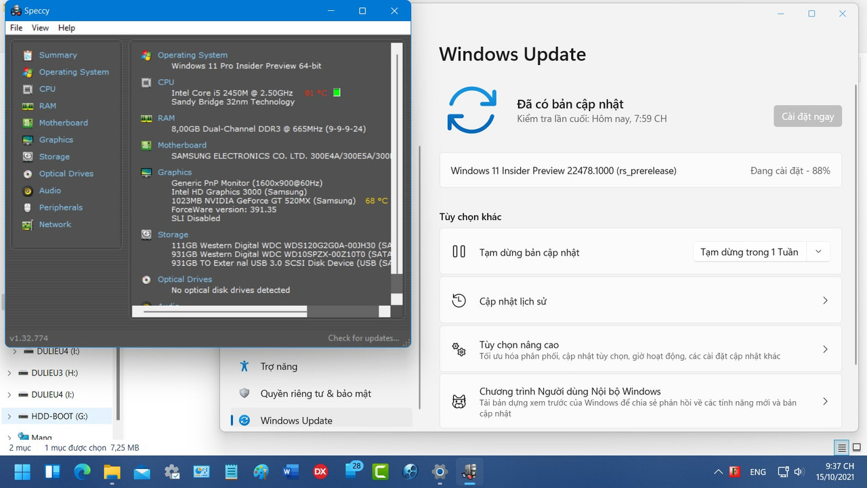Select the Optical Drives icon in Speccy sidebar
The width and height of the screenshot is (867, 488).
point(28,174)
